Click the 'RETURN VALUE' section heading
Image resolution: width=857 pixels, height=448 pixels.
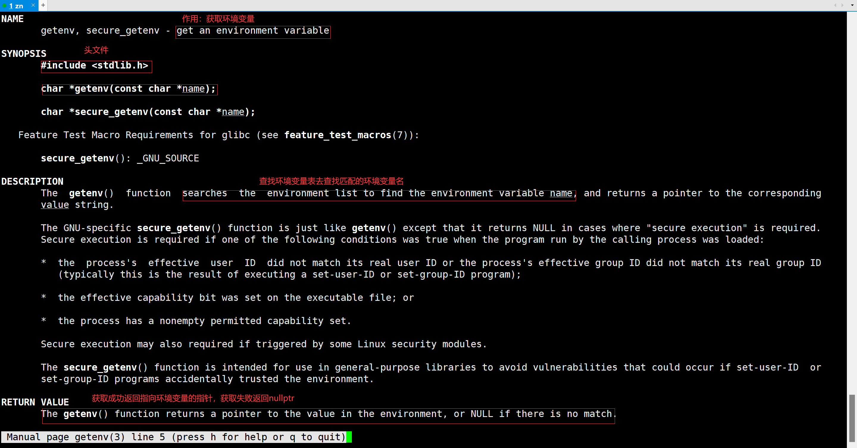tap(35, 402)
